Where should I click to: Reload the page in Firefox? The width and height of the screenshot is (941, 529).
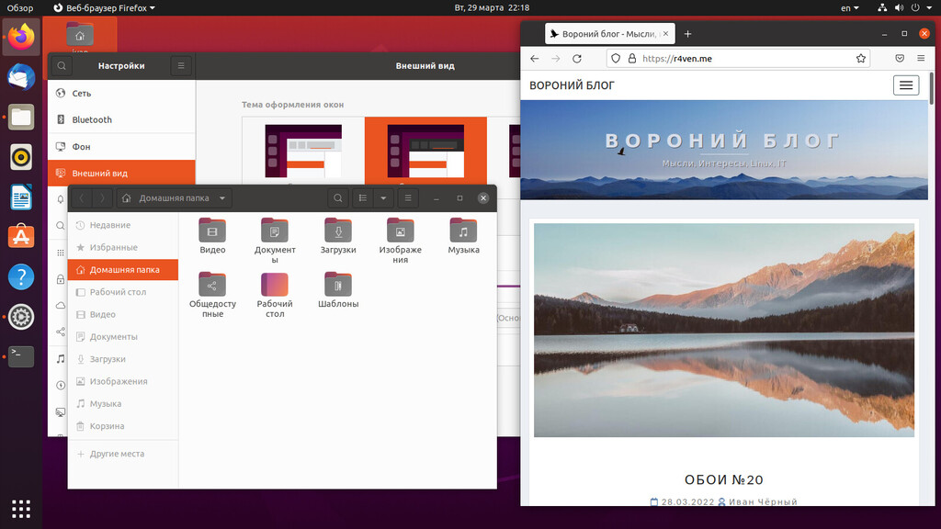pos(577,59)
